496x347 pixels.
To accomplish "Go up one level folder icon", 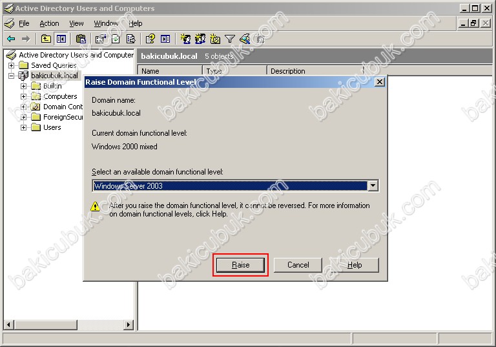I will point(46,39).
